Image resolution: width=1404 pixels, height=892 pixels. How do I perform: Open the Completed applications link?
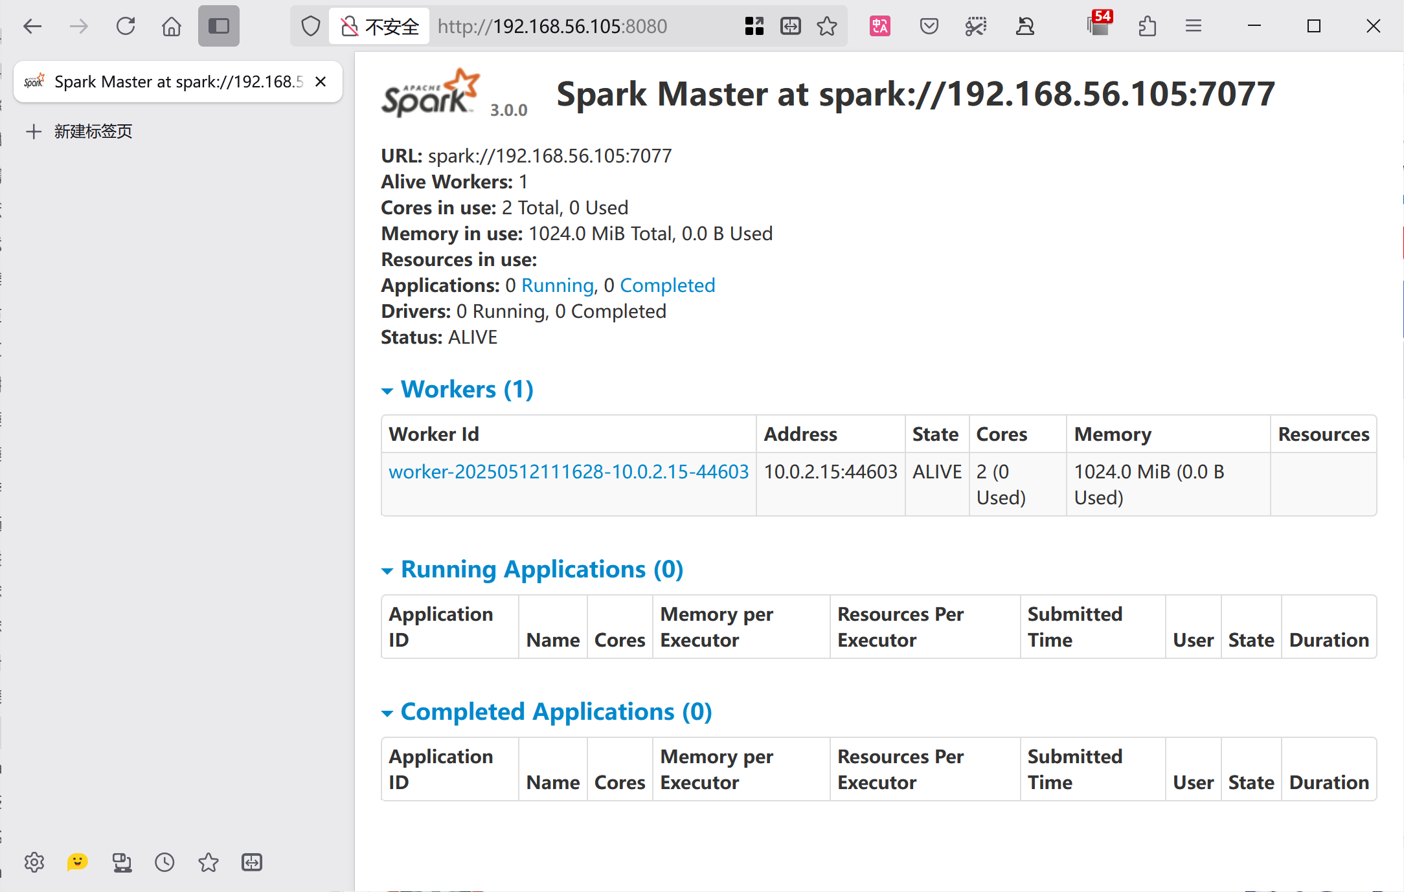(x=668, y=285)
